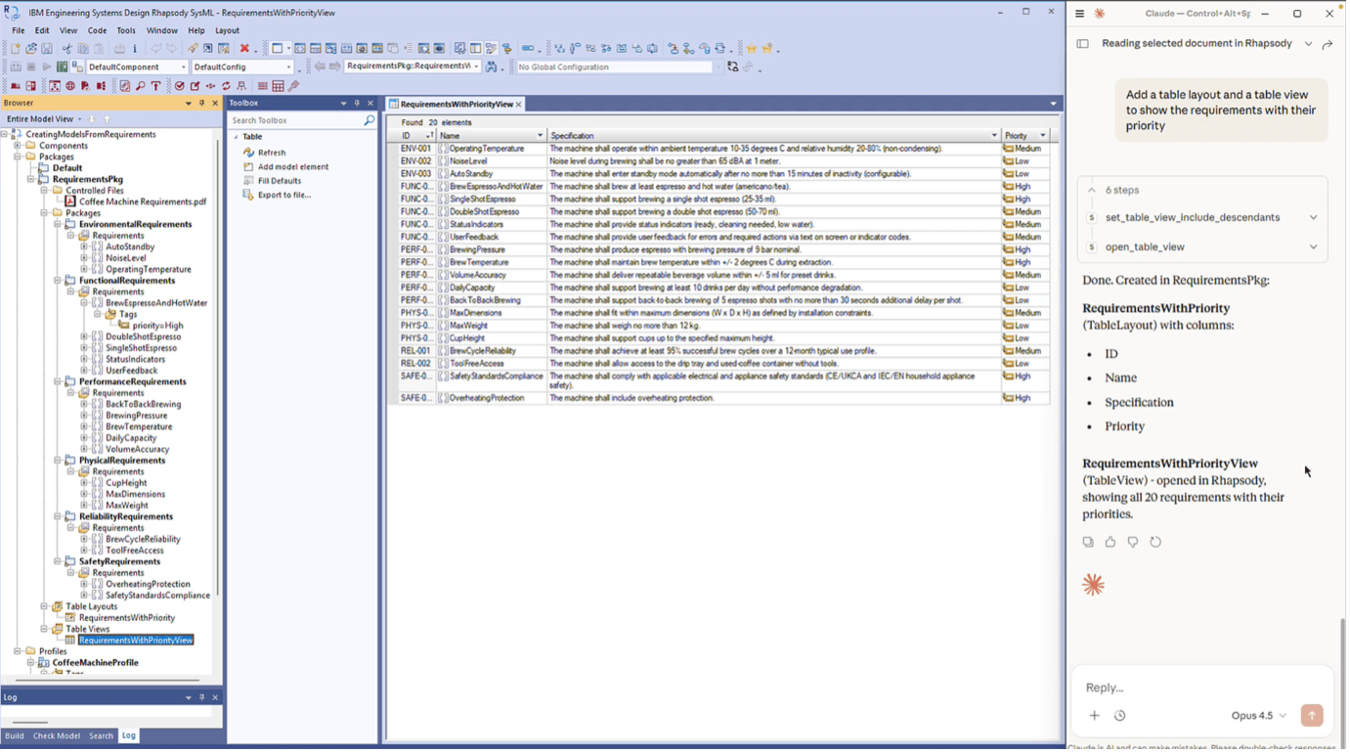Open the Specification column filter dropdown
This screenshot has height=753, width=1350.
click(x=994, y=136)
